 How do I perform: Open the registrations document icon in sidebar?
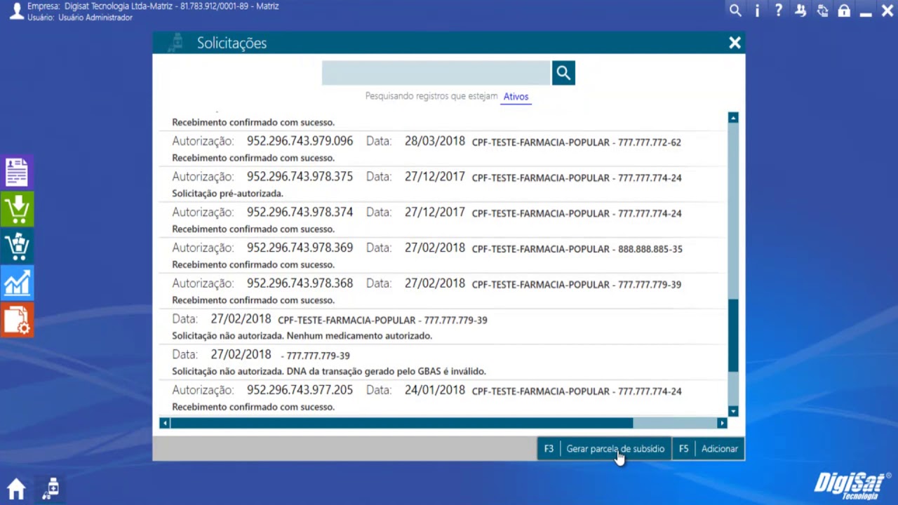(x=17, y=173)
